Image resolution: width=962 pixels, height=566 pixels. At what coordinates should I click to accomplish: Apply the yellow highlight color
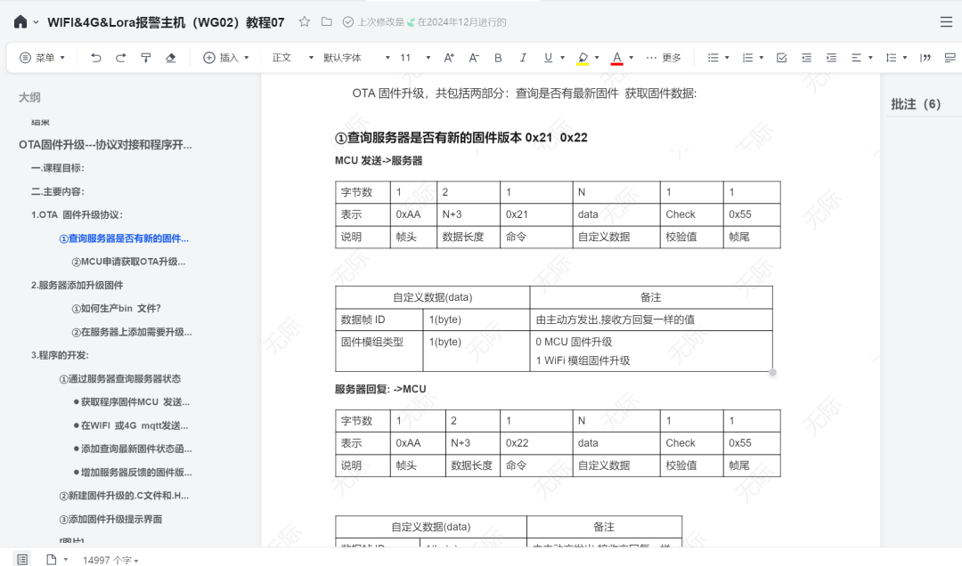coord(583,58)
